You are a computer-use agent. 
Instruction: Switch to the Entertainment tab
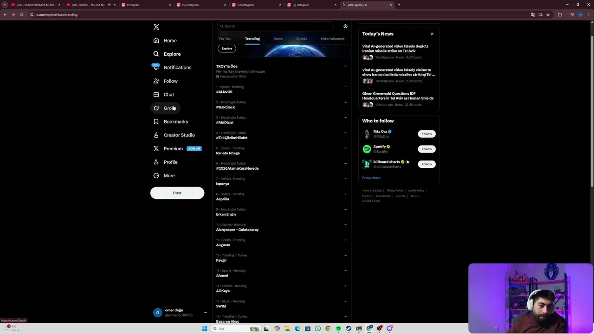tap(333, 39)
